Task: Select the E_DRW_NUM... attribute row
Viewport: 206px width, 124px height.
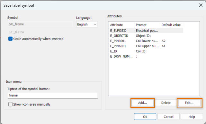Action: 146,56
